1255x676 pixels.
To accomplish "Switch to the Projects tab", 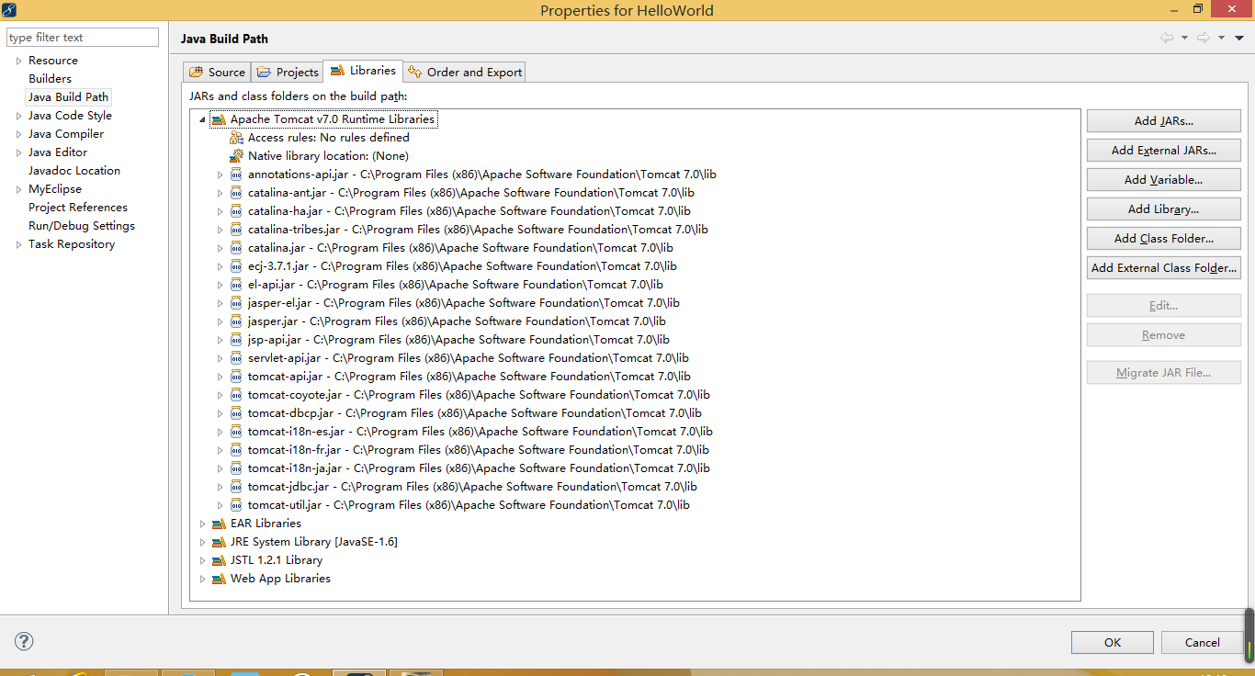I will click(287, 72).
